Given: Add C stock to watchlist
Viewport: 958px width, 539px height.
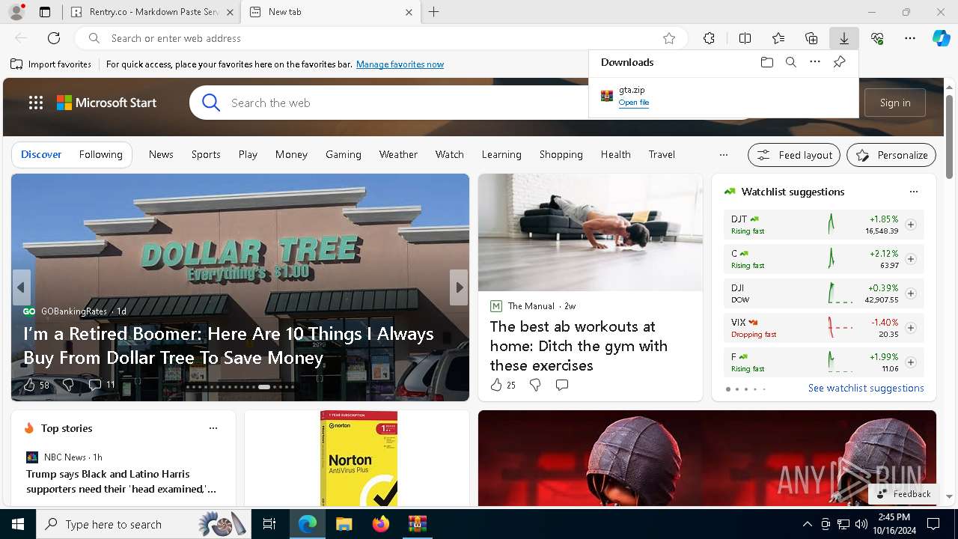Looking at the screenshot, I should coord(911,259).
